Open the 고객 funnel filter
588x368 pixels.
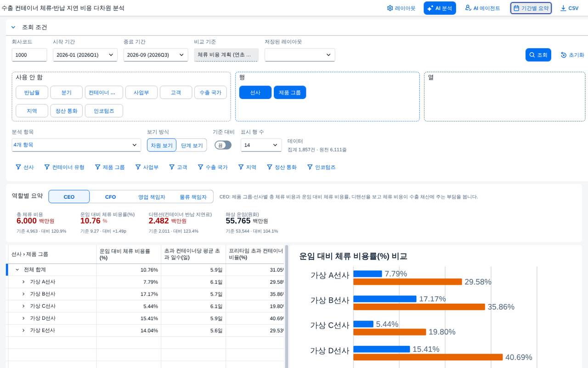pos(178,167)
